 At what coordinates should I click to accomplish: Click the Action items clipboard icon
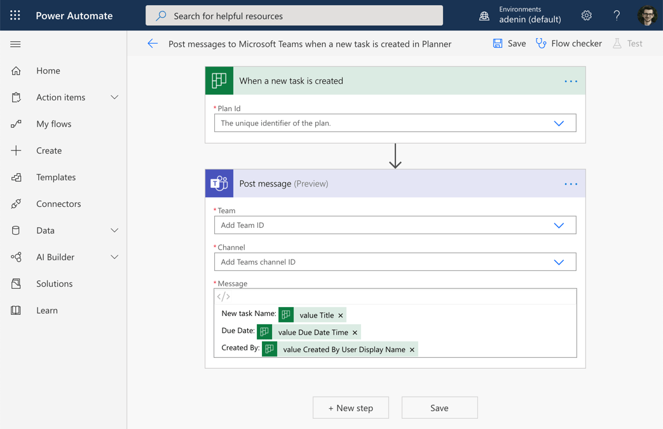point(16,98)
